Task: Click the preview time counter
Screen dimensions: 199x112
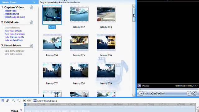Action: (187, 86)
